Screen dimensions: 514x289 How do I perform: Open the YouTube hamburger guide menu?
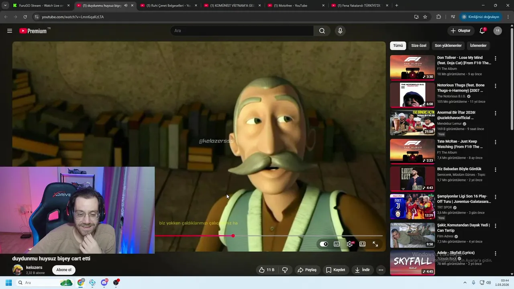click(10, 31)
